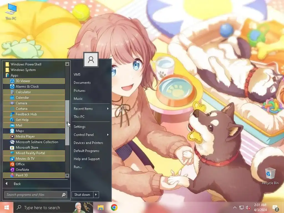This screenshot has width=284, height=213.
Task: Open Calendar app icon
Action: (12, 98)
